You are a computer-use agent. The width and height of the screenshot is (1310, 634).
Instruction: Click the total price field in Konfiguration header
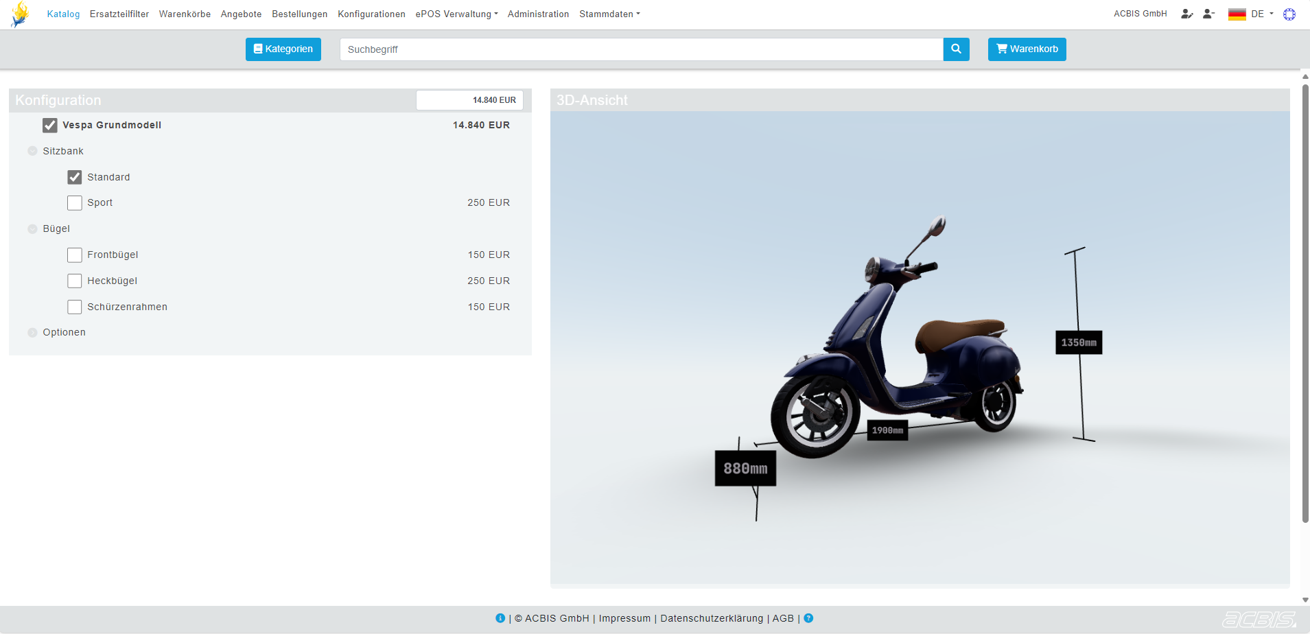(x=469, y=100)
